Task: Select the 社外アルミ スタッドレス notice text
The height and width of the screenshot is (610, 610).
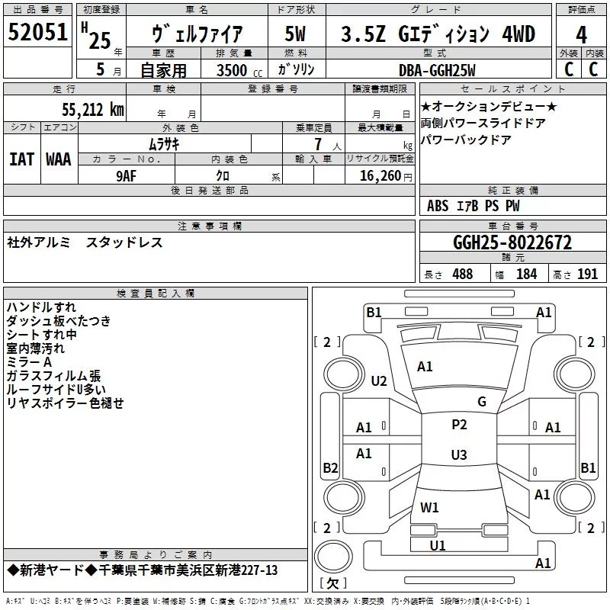Action: [x=85, y=242]
